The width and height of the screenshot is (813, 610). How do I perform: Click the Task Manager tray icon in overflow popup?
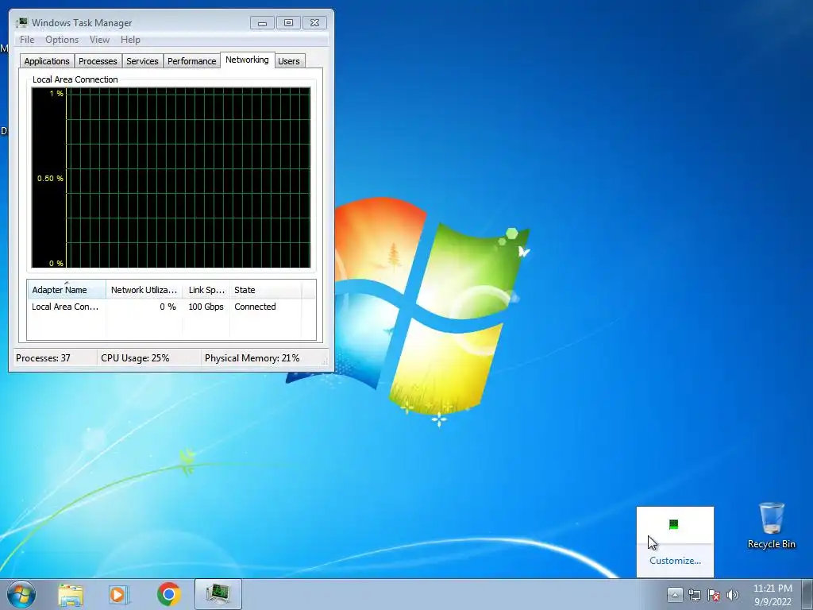pyautogui.click(x=673, y=524)
